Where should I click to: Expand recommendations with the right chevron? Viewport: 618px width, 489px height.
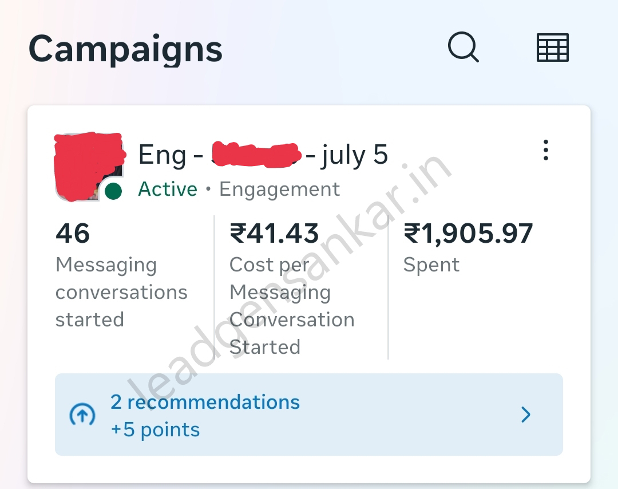[x=526, y=415]
